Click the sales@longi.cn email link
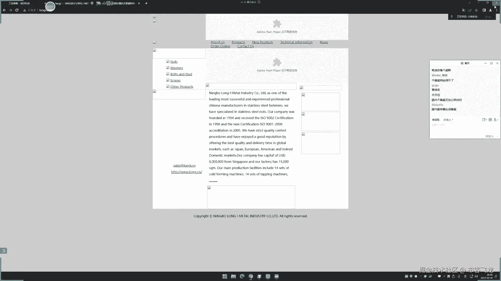 click(184, 165)
